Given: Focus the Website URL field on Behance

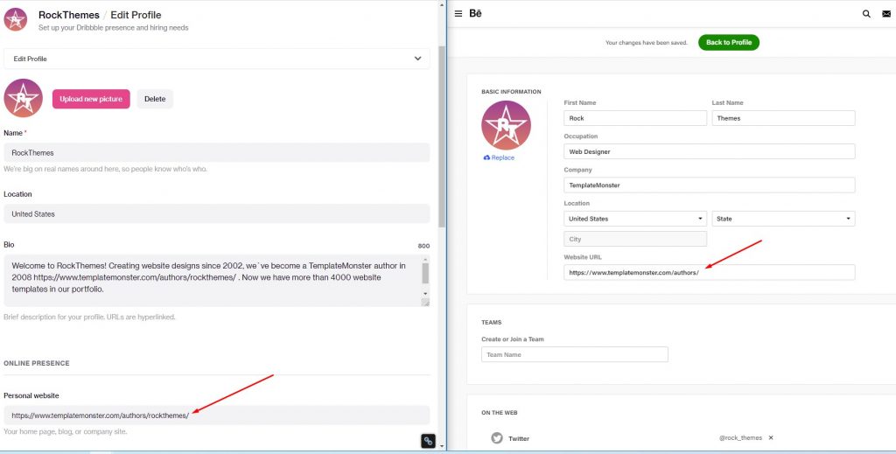Looking at the screenshot, I should (x=709, y=273).
